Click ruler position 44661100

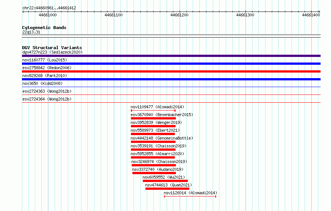pos(113,15)
